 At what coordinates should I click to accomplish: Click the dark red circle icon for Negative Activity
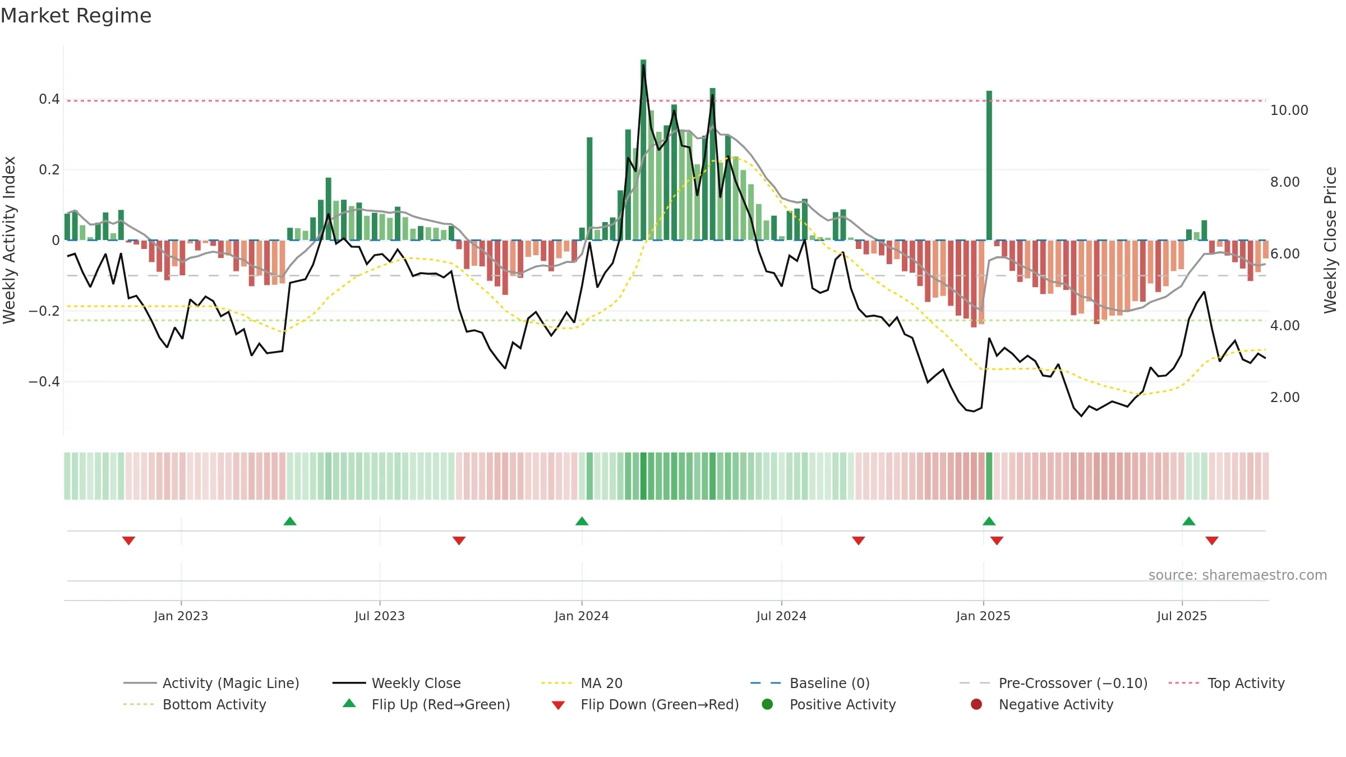[976, 704]
